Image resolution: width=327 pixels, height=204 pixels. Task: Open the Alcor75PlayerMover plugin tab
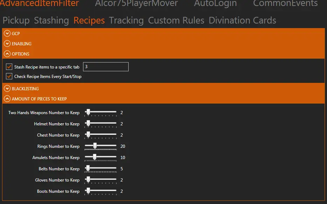[136, 4]
